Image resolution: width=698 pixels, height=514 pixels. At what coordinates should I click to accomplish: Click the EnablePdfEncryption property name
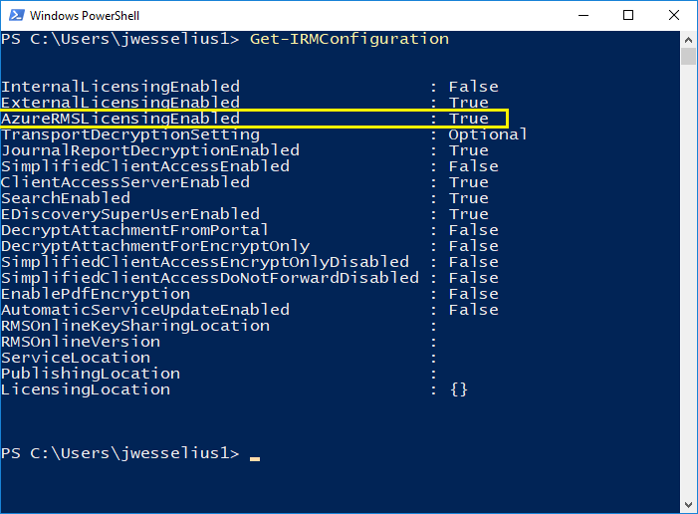click(96, 294)
